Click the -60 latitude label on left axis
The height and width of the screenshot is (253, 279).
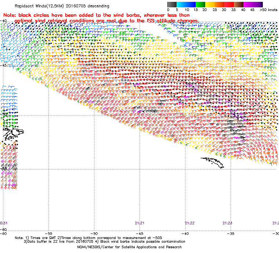[3, 229]
